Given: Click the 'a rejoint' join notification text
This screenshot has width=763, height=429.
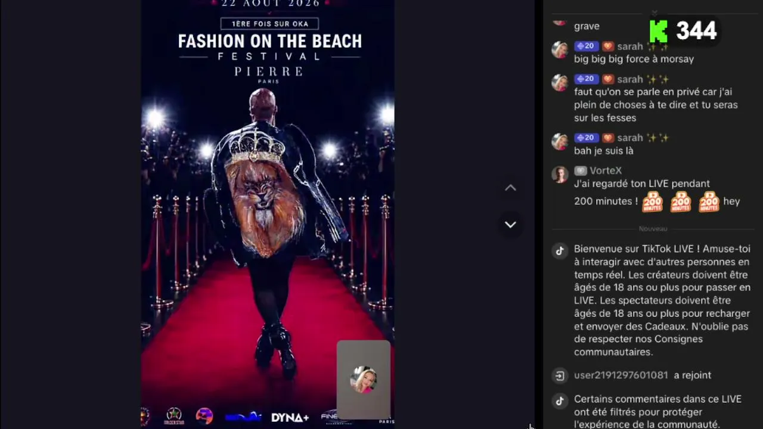Looking at the screenshot, I should click(x=692, y=375).
